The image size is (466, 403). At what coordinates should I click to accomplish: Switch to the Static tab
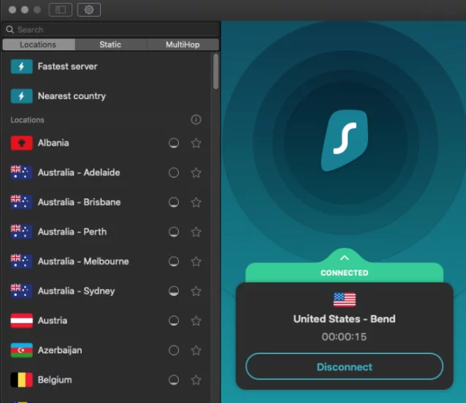110,44
